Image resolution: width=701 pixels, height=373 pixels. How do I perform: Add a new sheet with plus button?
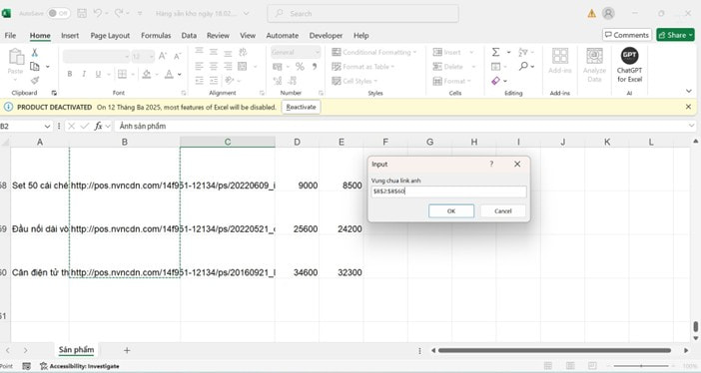(127, 350)
